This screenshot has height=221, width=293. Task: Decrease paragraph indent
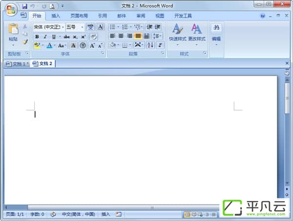[x=149, y=27]
